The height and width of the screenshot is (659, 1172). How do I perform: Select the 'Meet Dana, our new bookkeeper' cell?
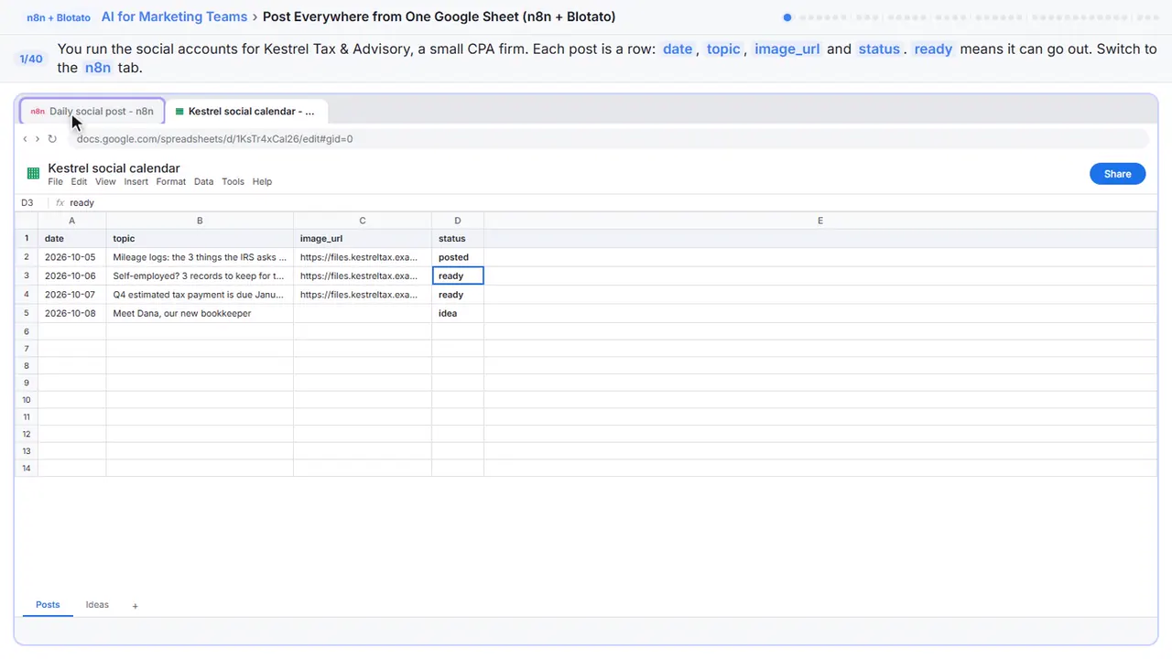(200, 313)
